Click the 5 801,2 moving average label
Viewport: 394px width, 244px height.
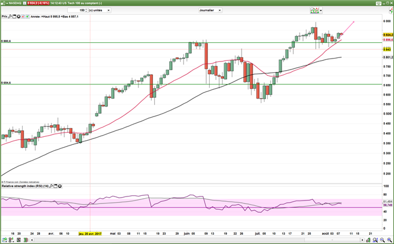coord(388,57)
